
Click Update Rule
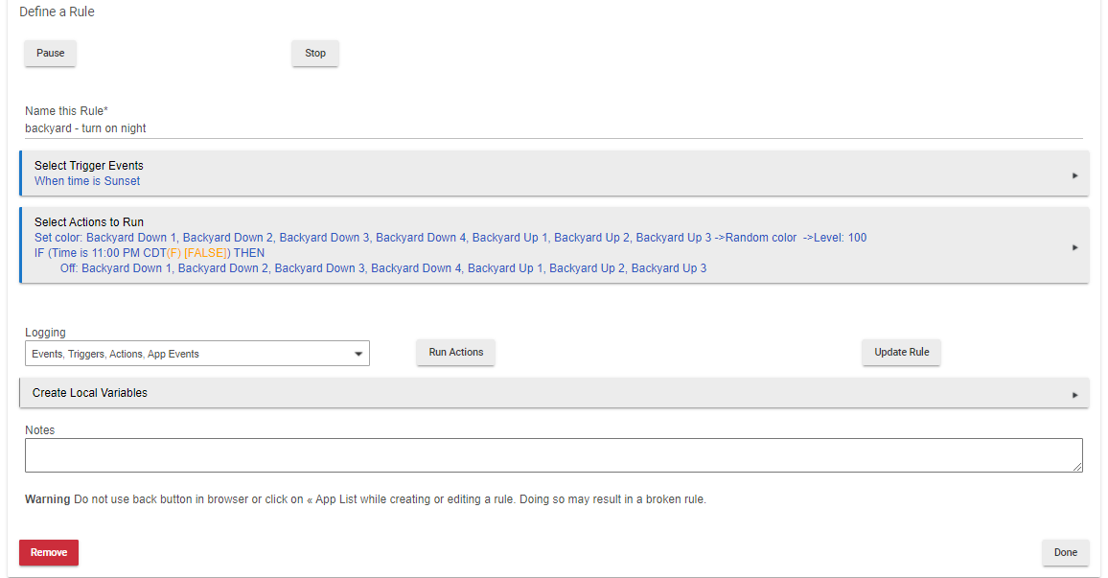(901, 353)
